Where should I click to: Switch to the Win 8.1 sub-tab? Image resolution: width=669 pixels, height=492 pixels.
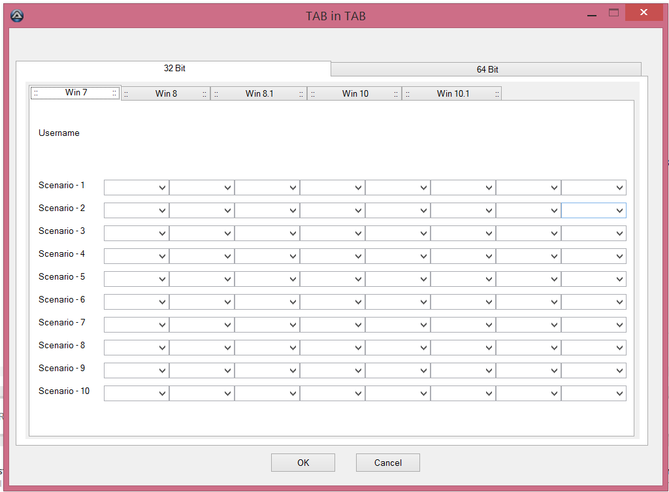(259, 93)
